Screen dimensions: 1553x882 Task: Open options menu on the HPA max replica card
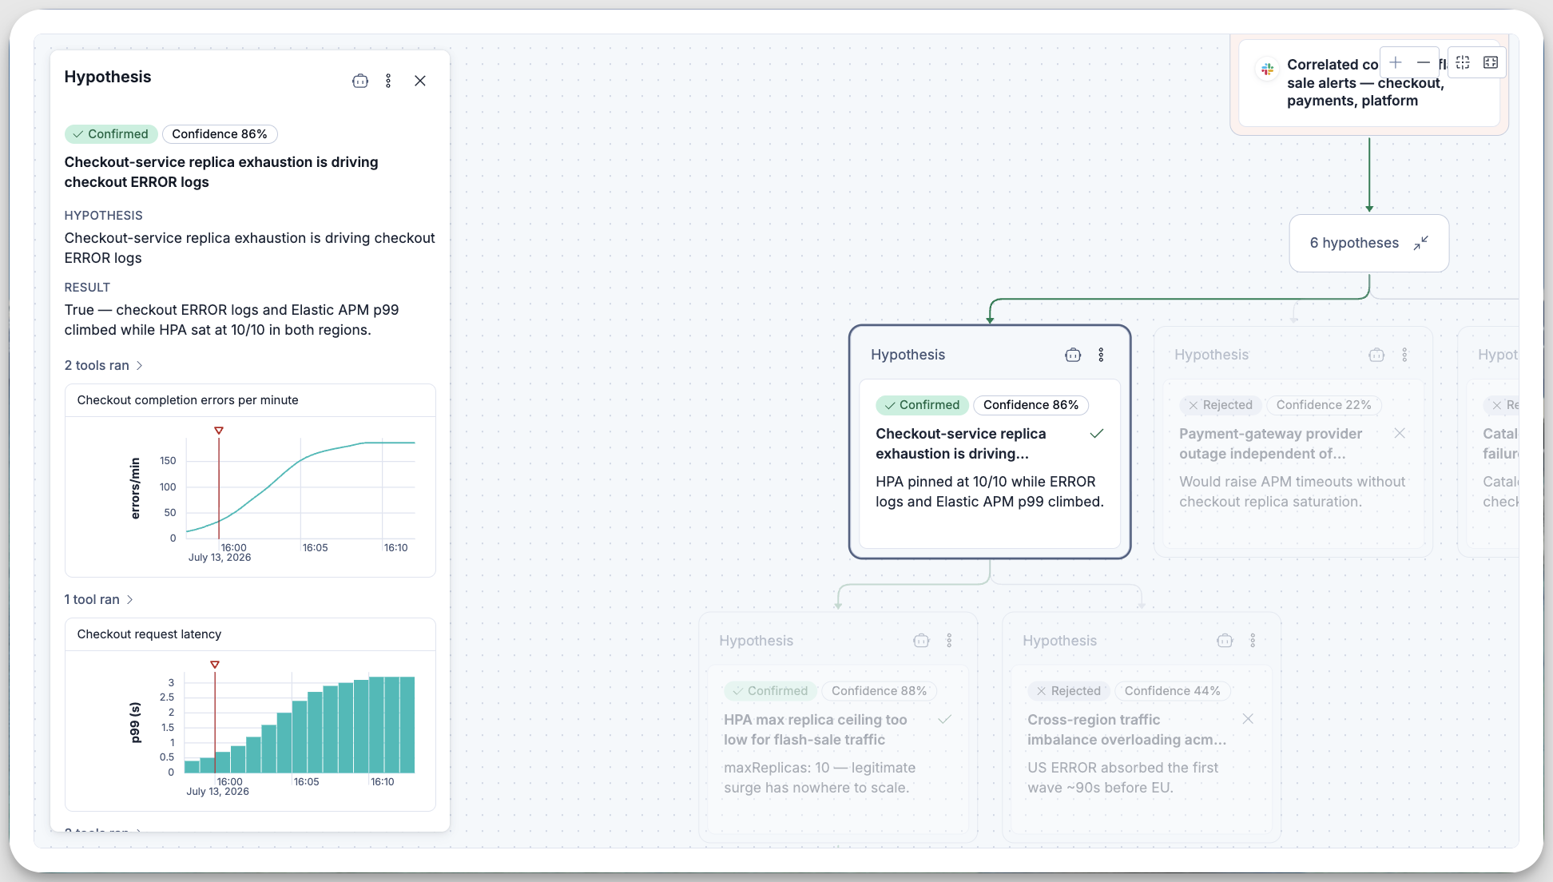pos(949,641)
